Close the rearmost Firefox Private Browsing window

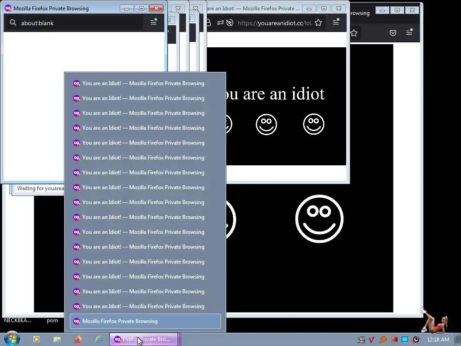point(412,10)
